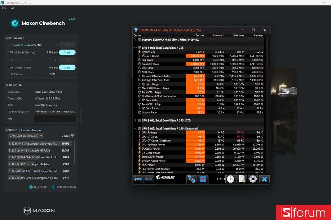Image resolution: width=331 pixels, height=220 pixels.
Task: Click Uncore VID lightning bolt icon
Action: point(140,52)
